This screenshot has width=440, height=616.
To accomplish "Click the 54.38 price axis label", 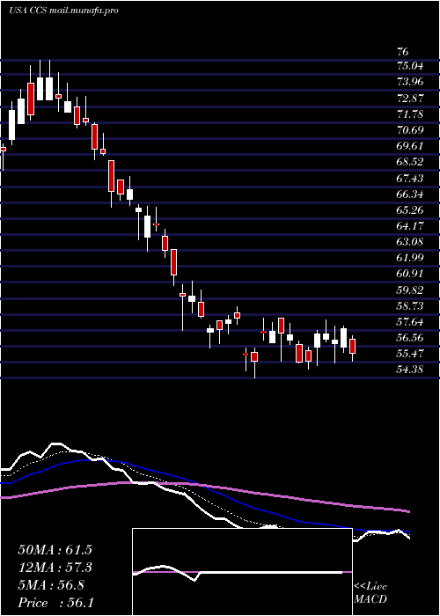I will point(410,370).
